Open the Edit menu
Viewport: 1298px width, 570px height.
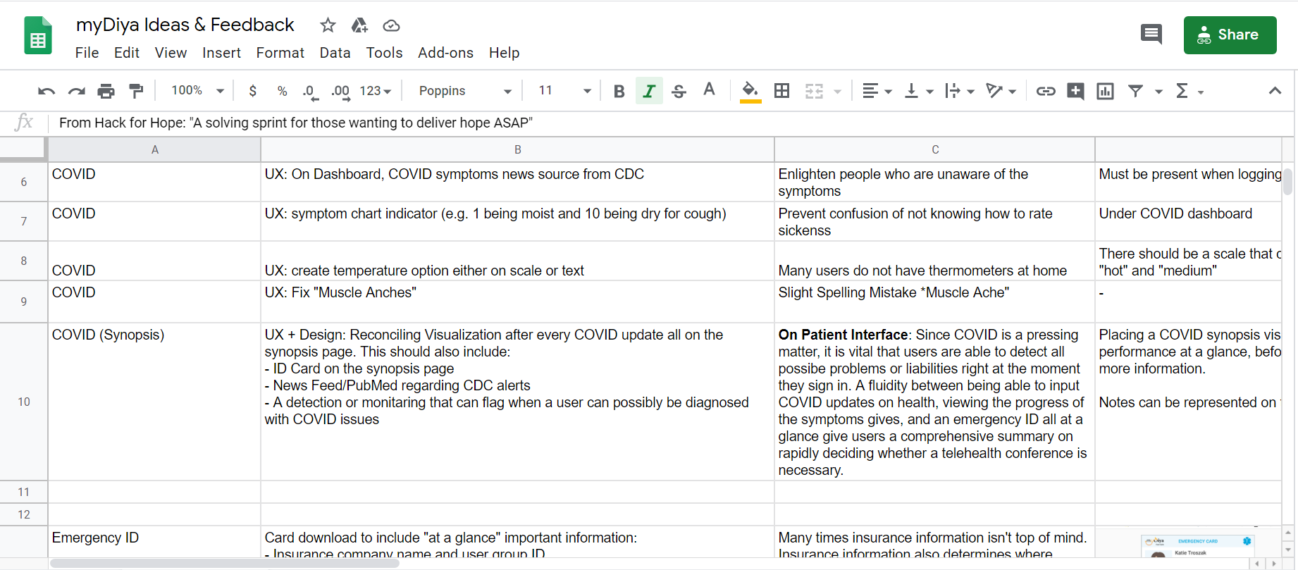click(x=127, y=53)
